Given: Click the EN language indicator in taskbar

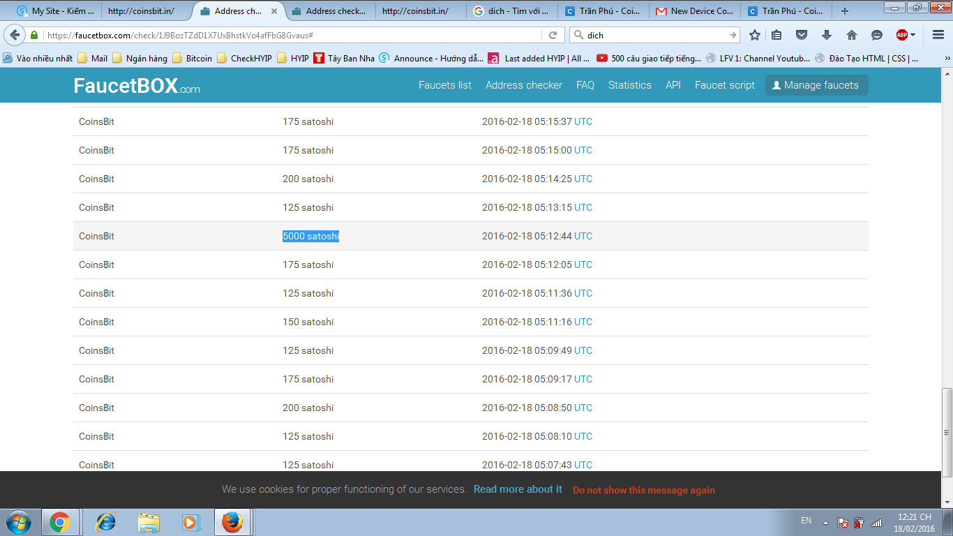Looking at the screenshot, I should 806,521.
